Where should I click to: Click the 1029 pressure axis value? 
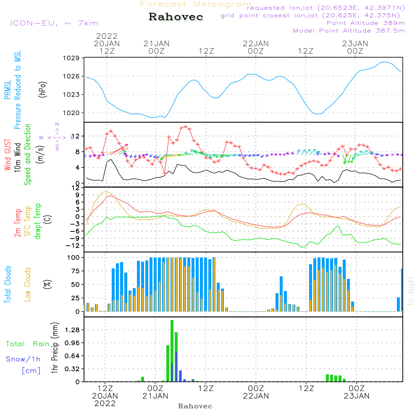point(71,58)
